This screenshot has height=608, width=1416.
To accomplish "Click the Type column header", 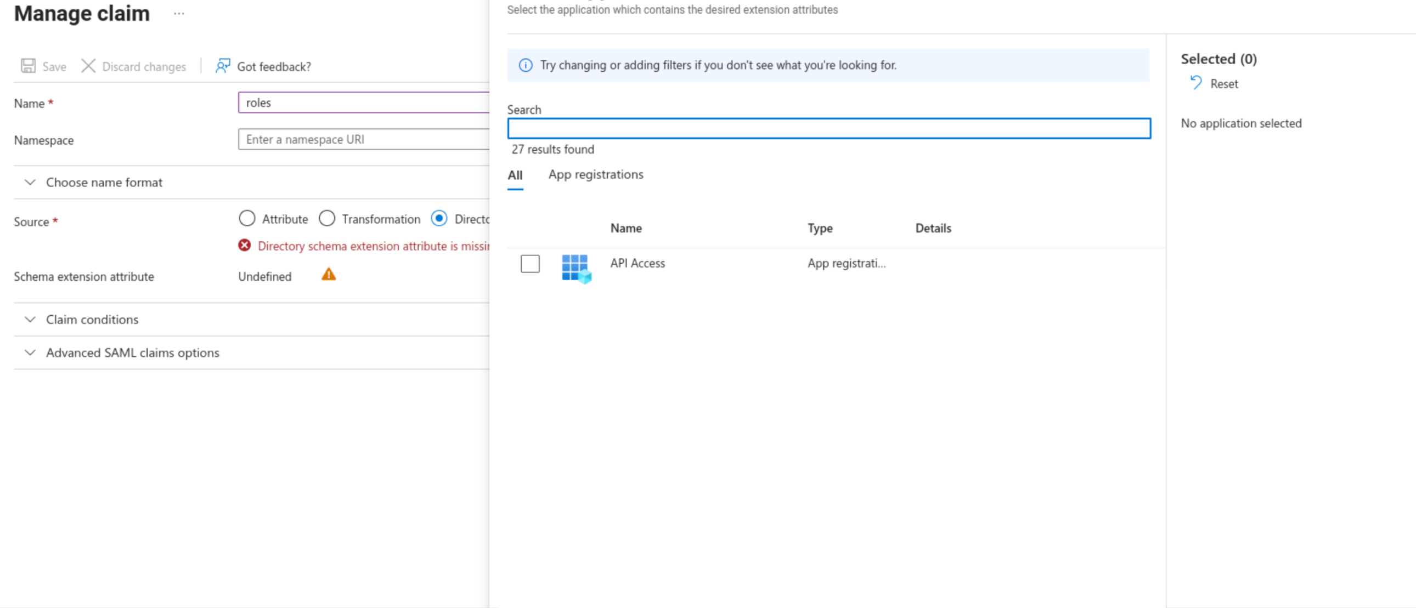I will pyautogui.click(x=820, y=229).
